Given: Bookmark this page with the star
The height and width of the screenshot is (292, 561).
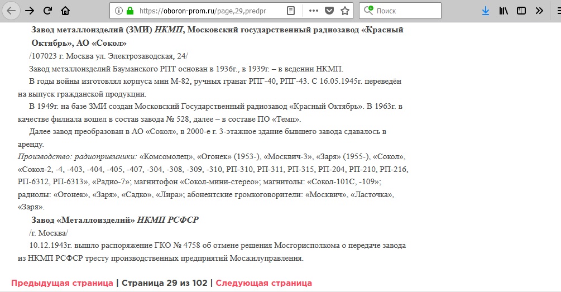Looking at the screenshot, I should [x=345, y=11].
